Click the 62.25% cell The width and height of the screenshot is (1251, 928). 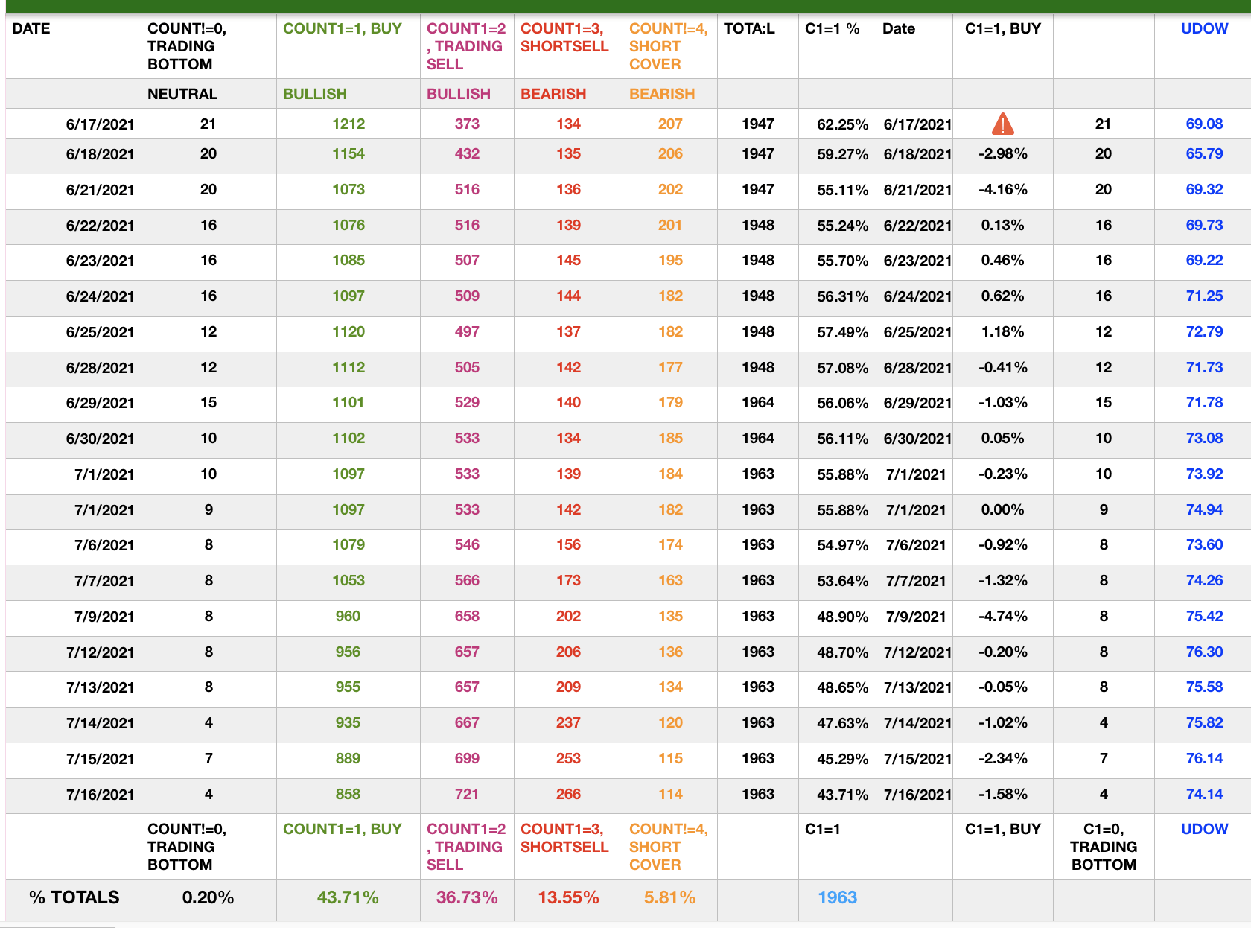(x=842, y=124)
